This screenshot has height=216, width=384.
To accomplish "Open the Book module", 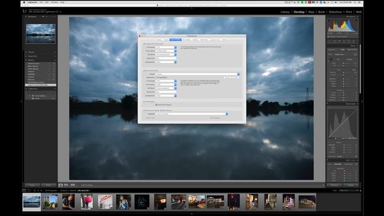I will click(x=322, y=12).
